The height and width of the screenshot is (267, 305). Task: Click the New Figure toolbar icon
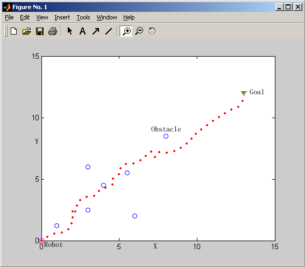pyautogui.click(x=14, y=31)
